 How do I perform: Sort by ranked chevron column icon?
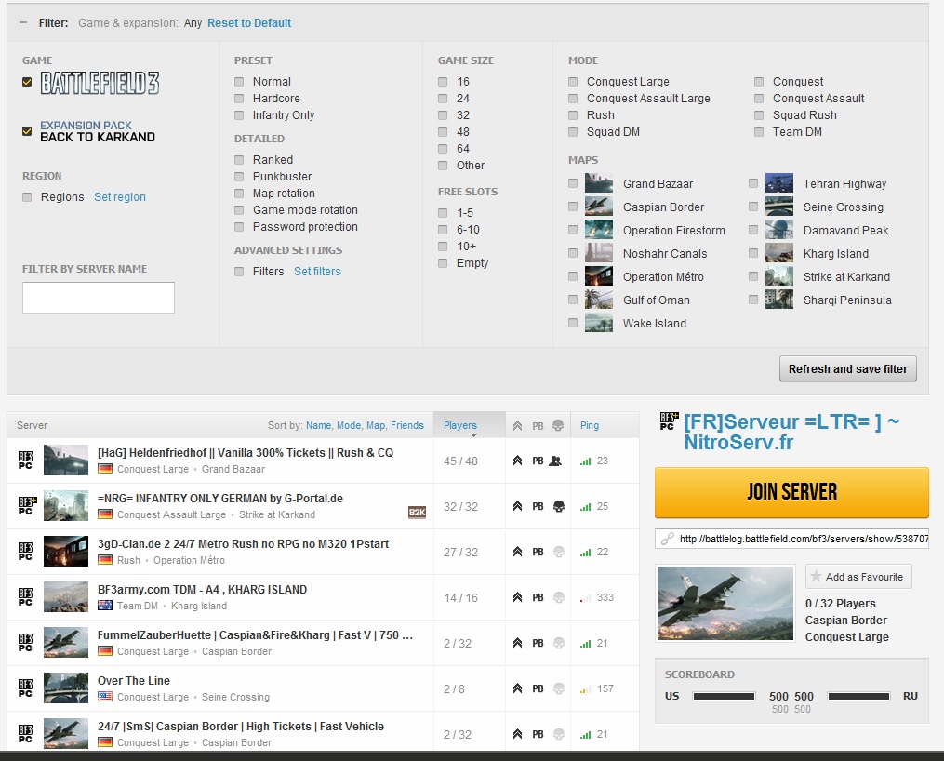point(517,426)
